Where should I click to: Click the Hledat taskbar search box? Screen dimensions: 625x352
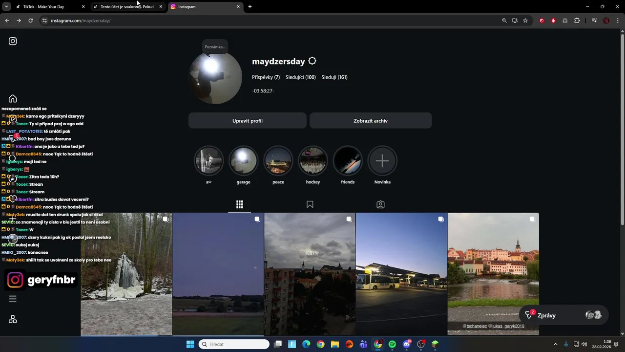pyautogui.click(x=234, y=344)
